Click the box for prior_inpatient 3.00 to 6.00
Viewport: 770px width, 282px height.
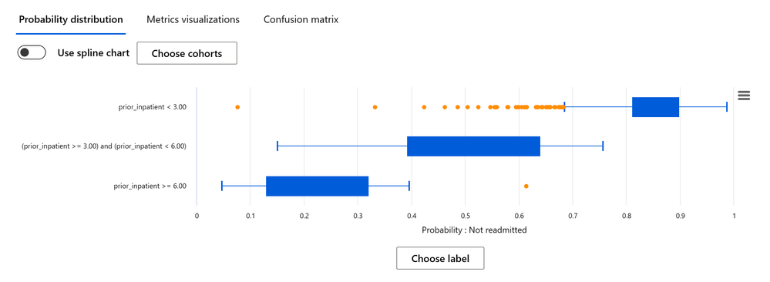[473, 146]
